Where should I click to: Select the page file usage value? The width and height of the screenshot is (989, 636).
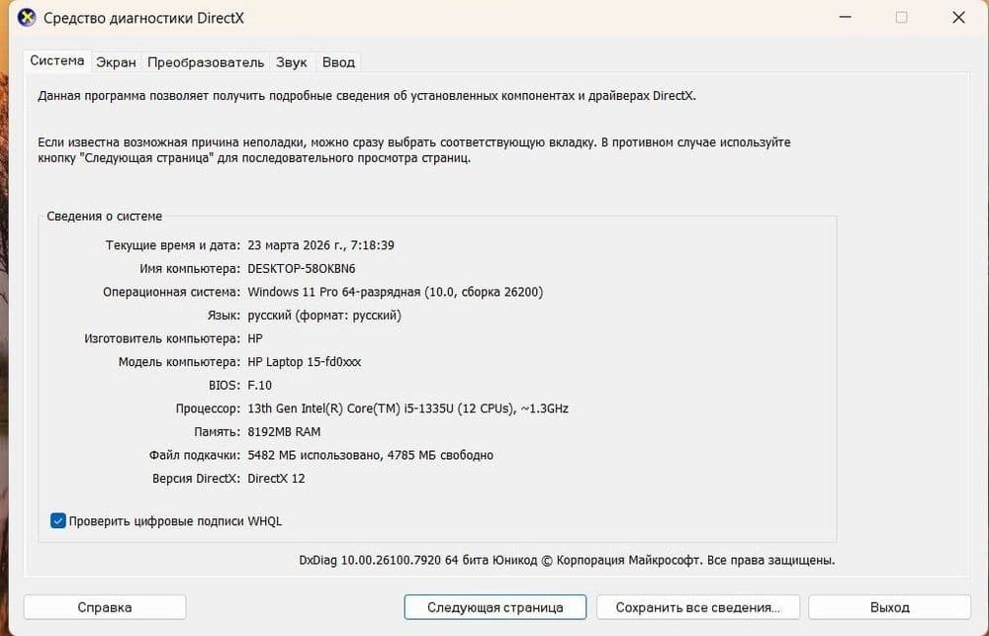tap(370, 456)
